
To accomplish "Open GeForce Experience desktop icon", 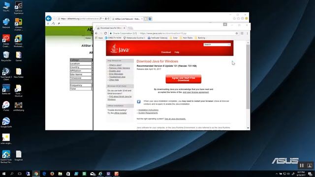I will click(x=19, y=8).
